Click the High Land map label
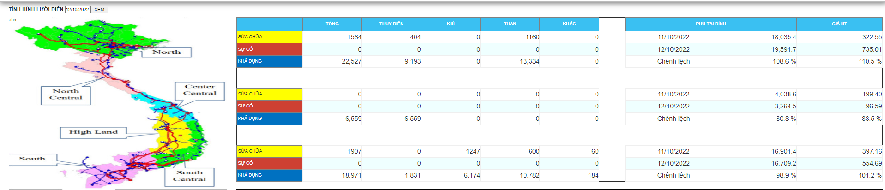 point(93,132)
